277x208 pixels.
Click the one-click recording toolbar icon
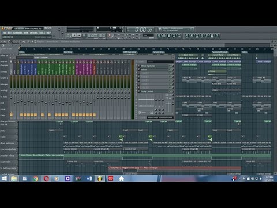tap(207, 36)
